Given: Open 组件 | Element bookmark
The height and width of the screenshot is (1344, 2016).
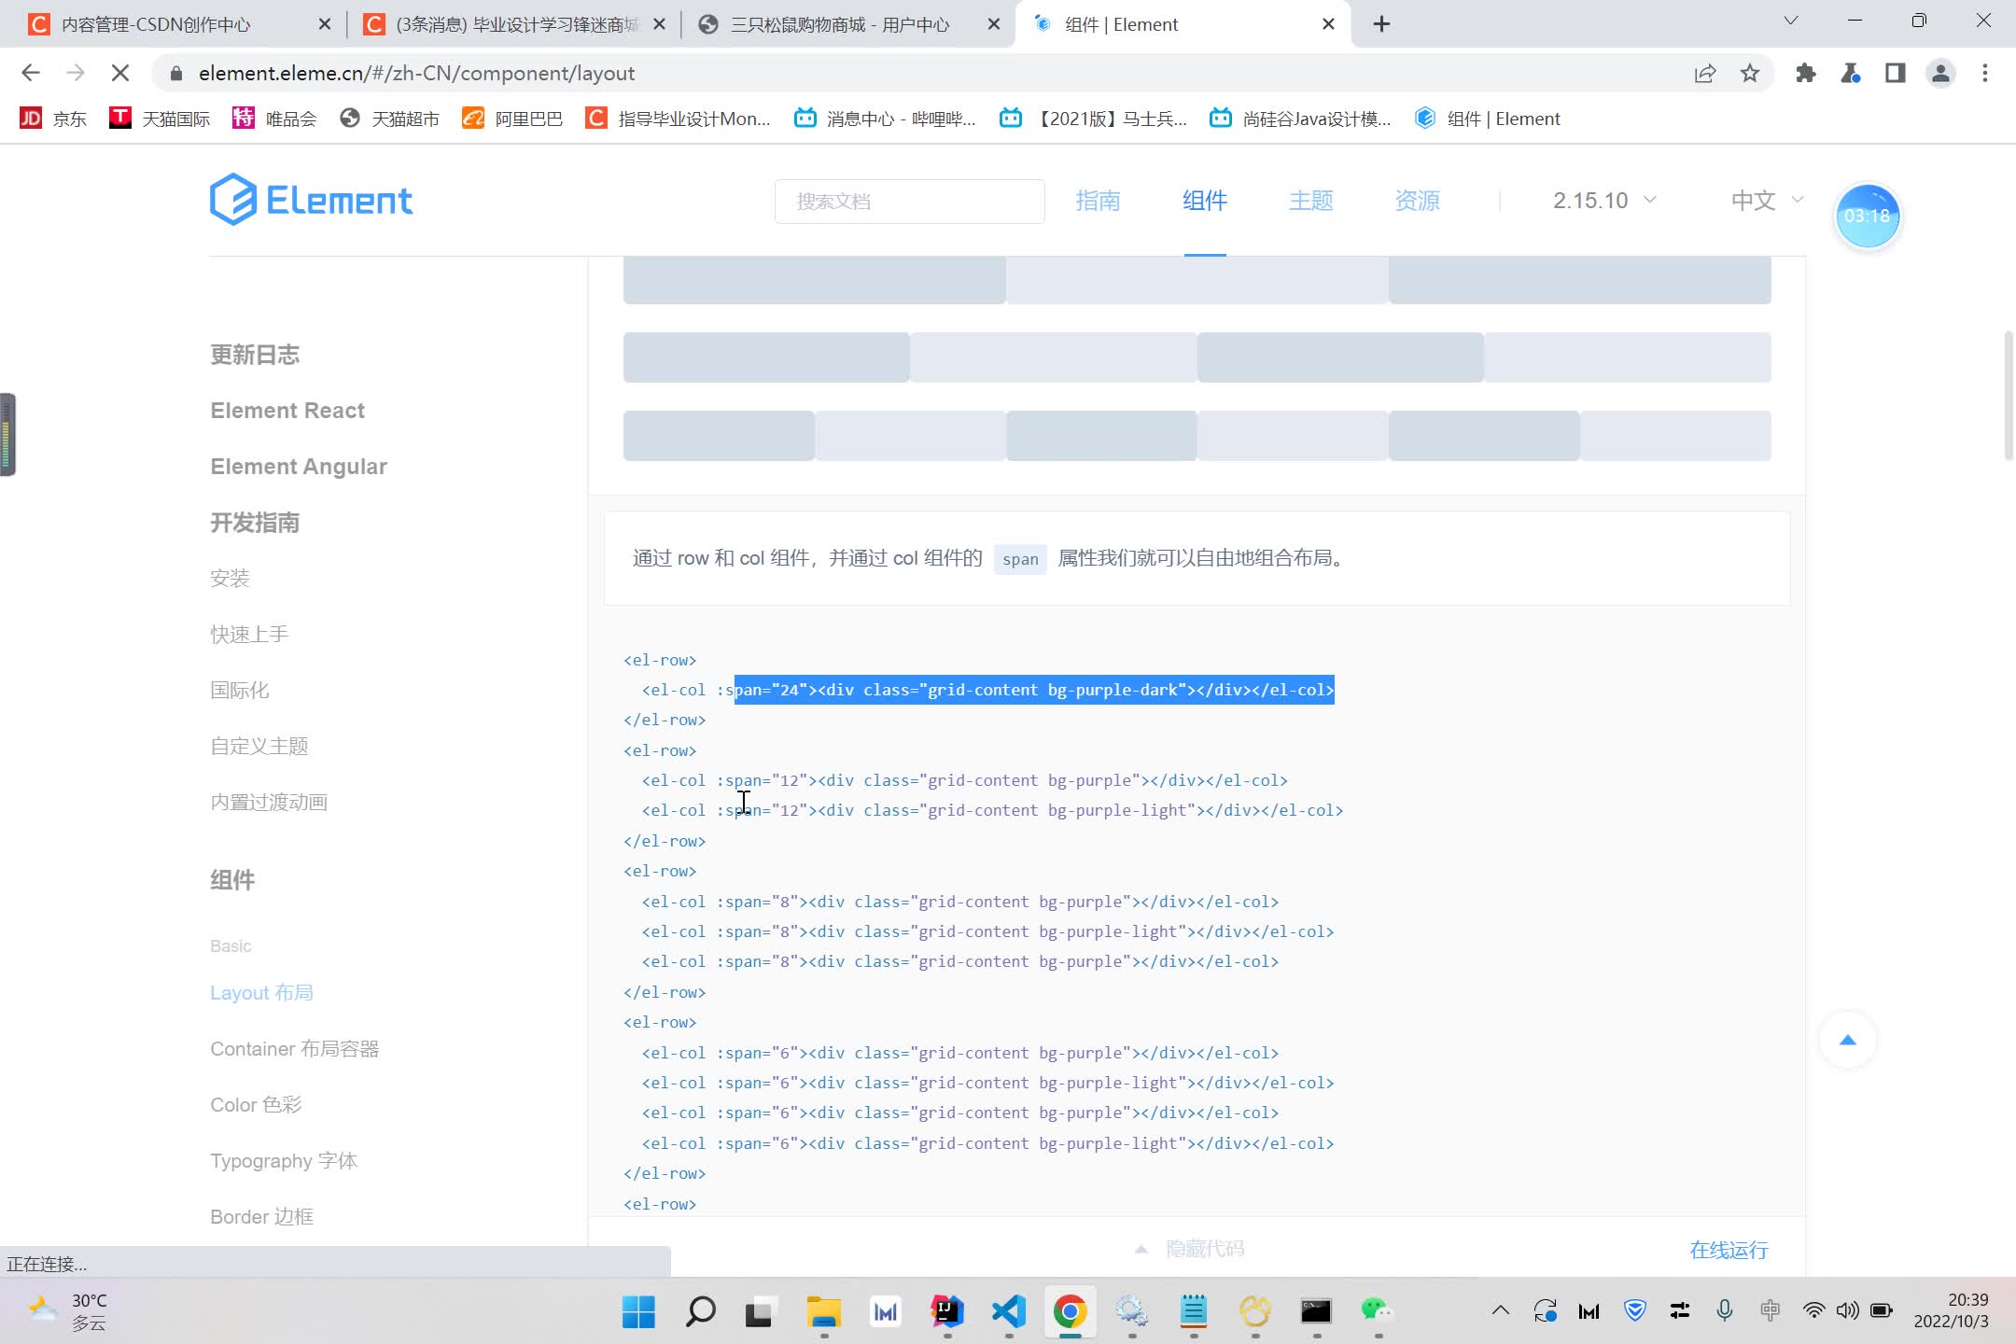Looking at the screenshot, I should 1487,119.
